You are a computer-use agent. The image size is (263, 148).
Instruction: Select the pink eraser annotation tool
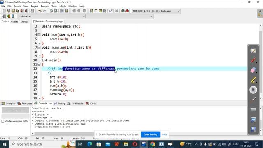(x=253, y=70)
